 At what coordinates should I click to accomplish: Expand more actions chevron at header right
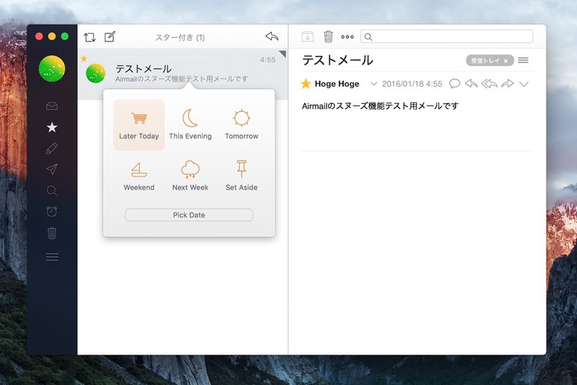click(x=523, y=84)
